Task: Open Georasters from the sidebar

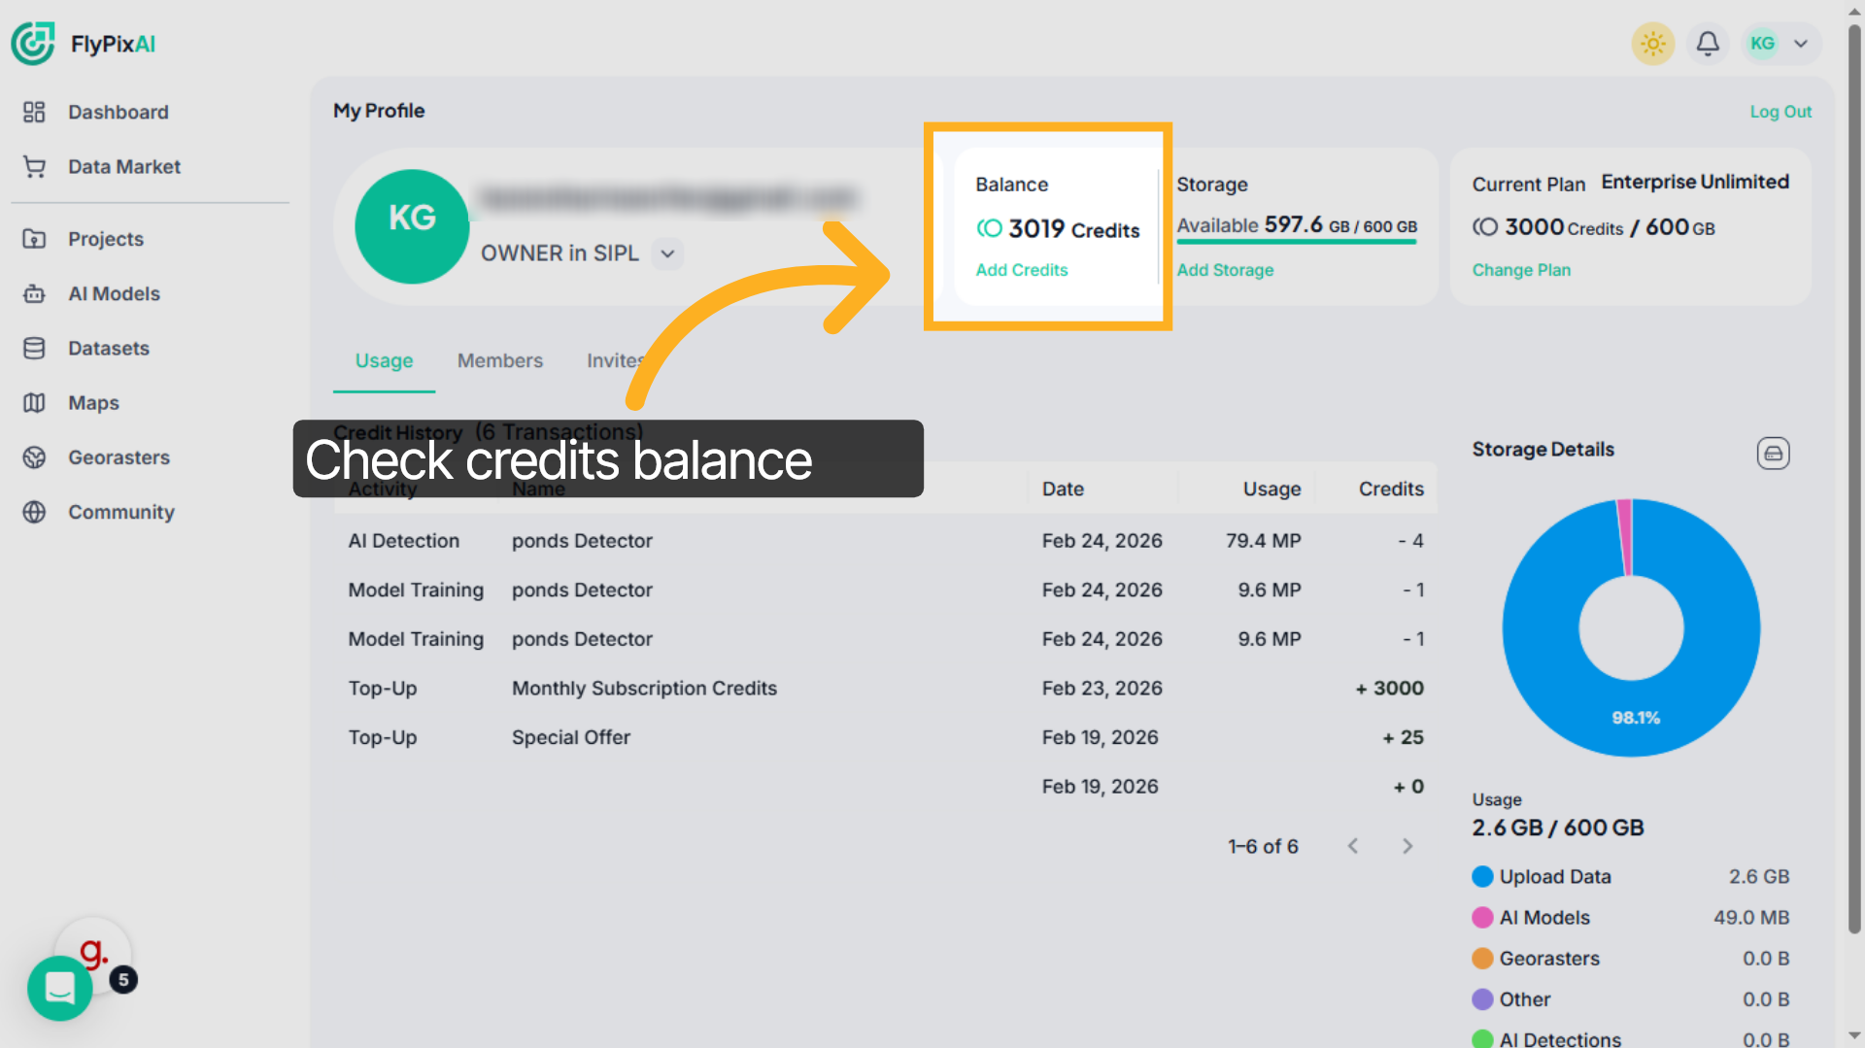Action: click(x=119, y=456)
